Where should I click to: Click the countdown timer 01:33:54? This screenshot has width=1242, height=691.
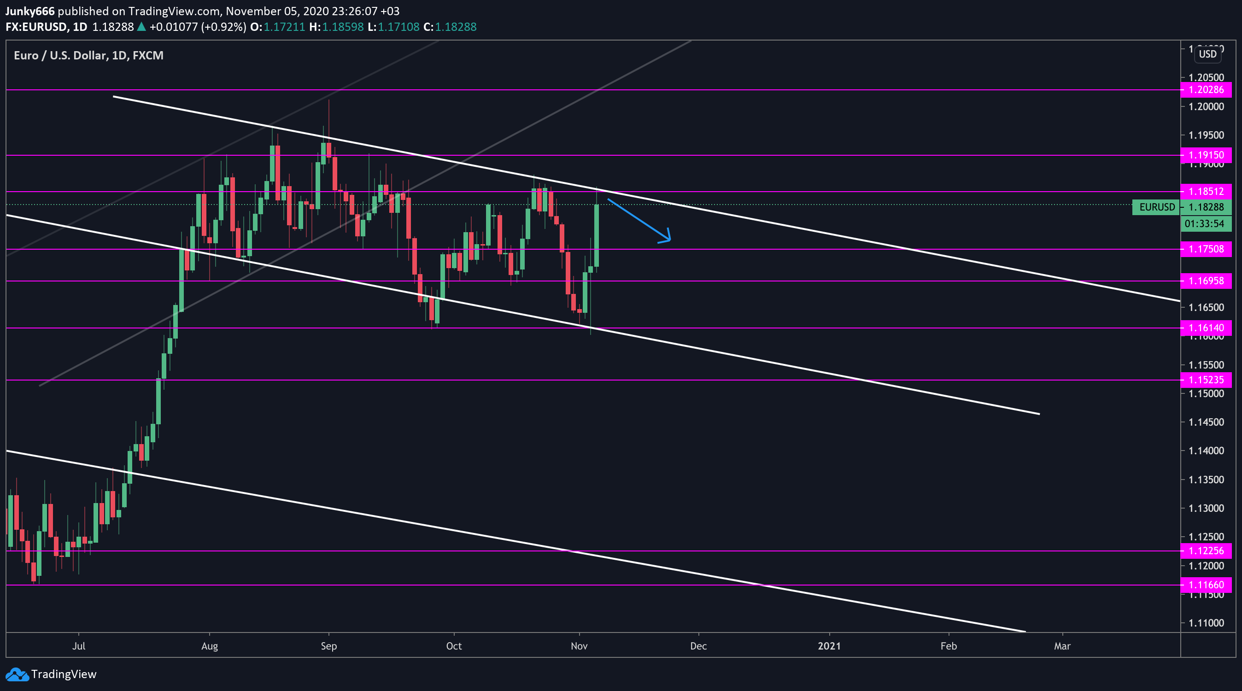click(x=1207, y=224)
